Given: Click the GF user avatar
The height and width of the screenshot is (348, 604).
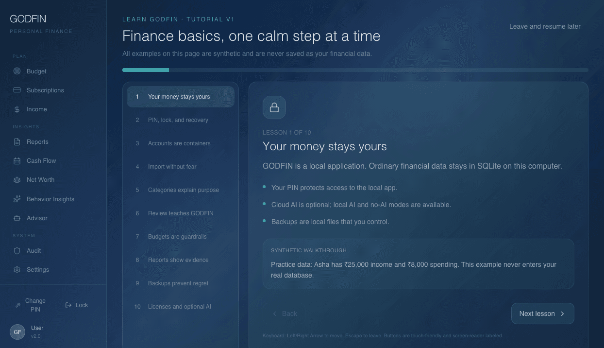Looking at the screenshot, I should (17, 332).
